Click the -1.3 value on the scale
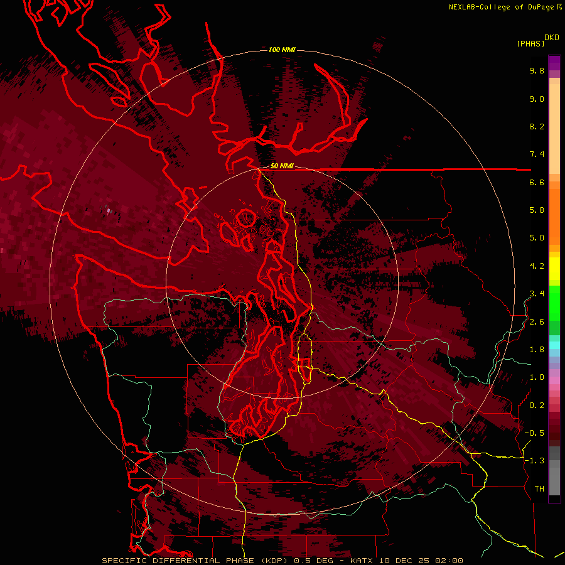The height and width of the screenshot is (565, 565). (x=534, y=461)
